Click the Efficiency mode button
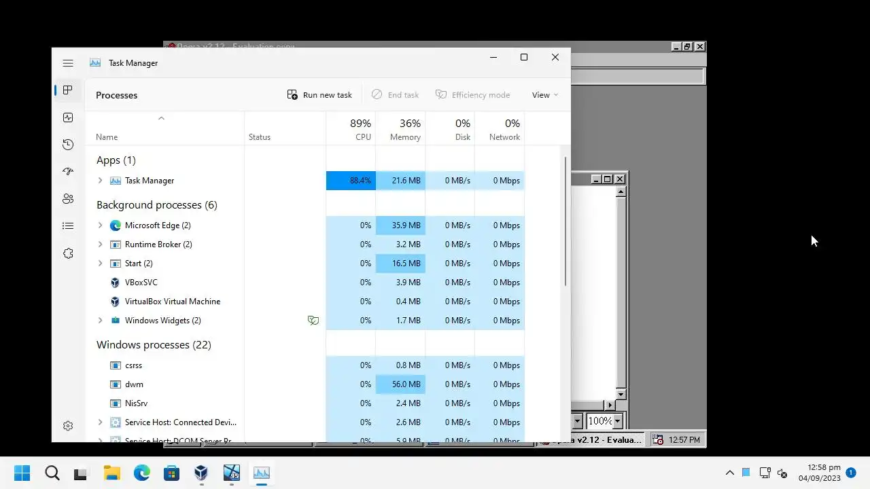This screenshot has height=489, width=870. pos(473,95)
